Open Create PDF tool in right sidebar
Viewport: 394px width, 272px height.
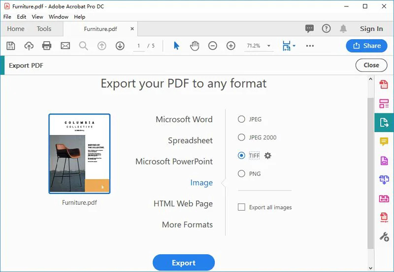click(384, 84)
